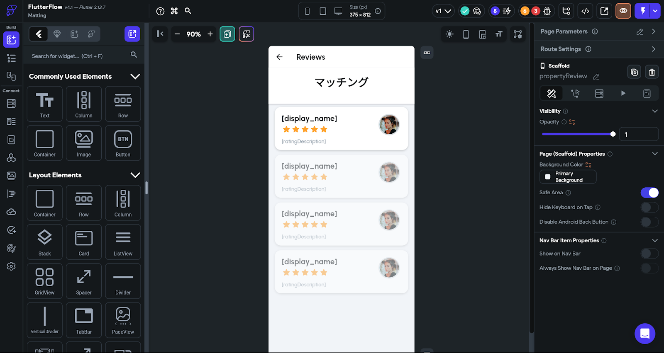Select the tablet canvas size icon
664x353 pixels.
coord(323,11)
